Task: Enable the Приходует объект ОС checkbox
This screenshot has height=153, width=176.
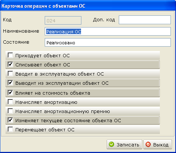Action: pyautogui.click(x=10, y=55)
